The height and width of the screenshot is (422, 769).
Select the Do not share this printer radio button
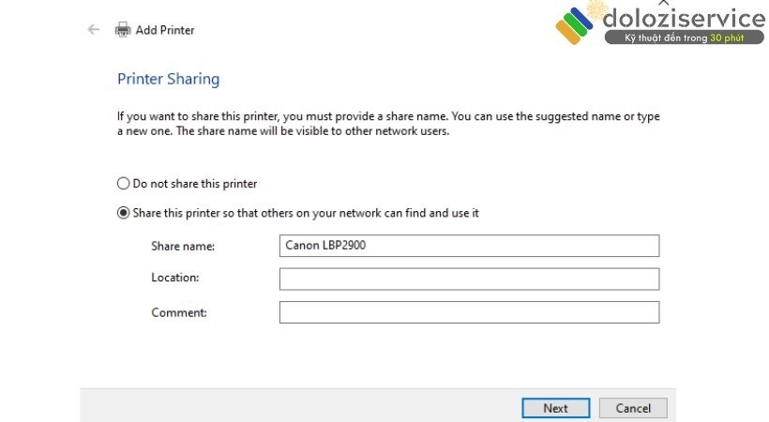point(123,184)
